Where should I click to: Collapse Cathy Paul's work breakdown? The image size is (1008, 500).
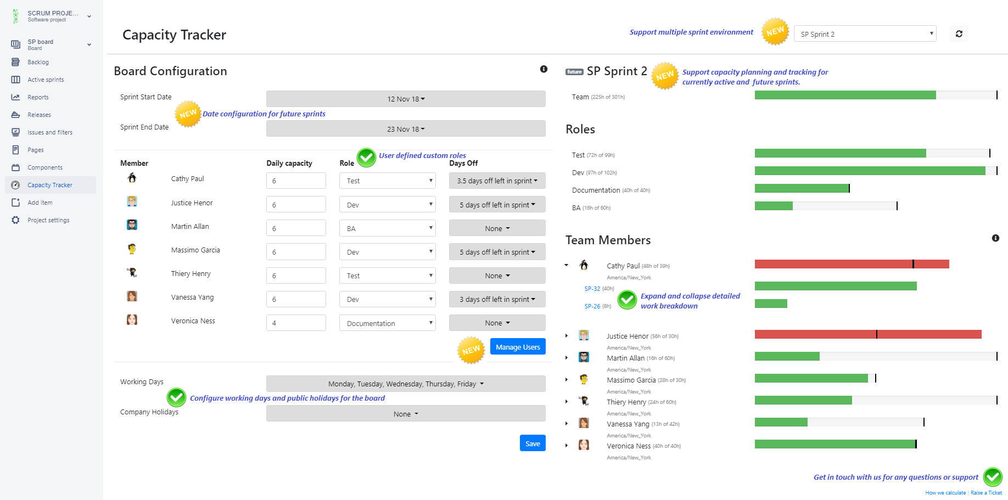coord(567,265)
